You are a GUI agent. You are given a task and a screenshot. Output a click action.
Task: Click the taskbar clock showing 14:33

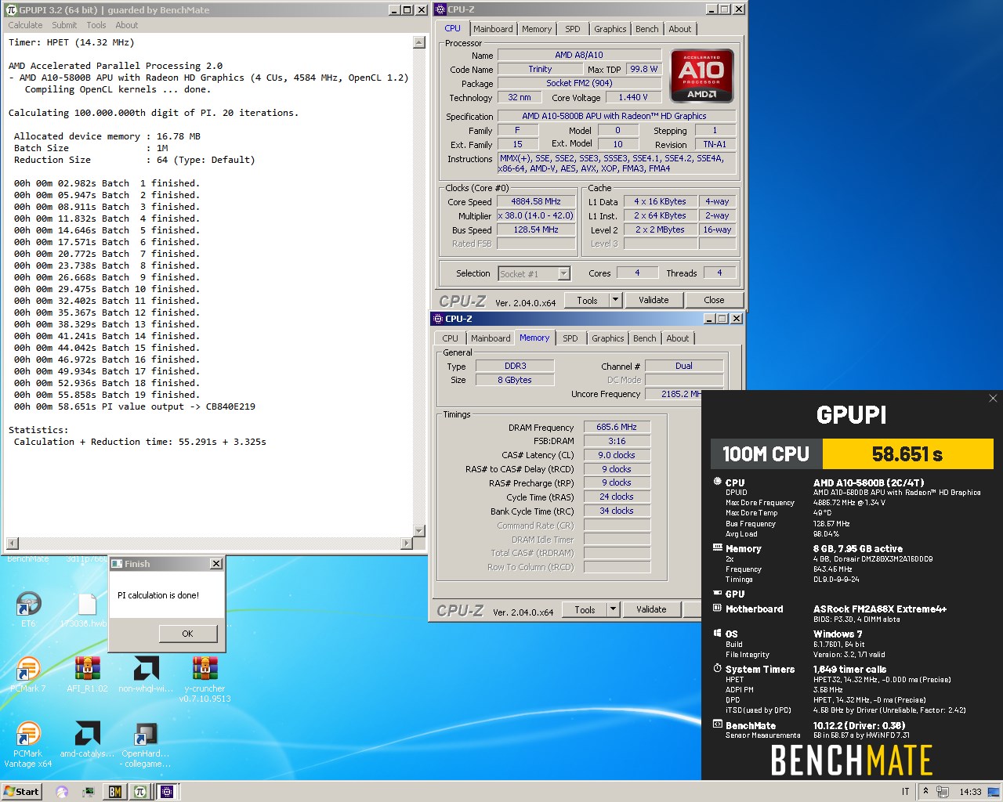970,792
